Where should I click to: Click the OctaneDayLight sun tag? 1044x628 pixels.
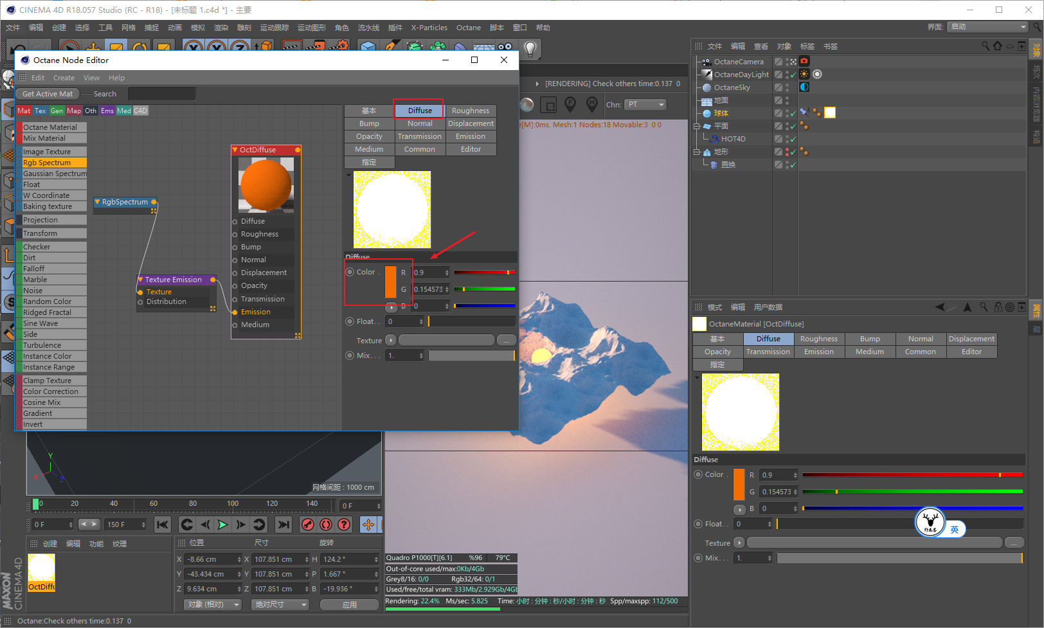(804, 74)
